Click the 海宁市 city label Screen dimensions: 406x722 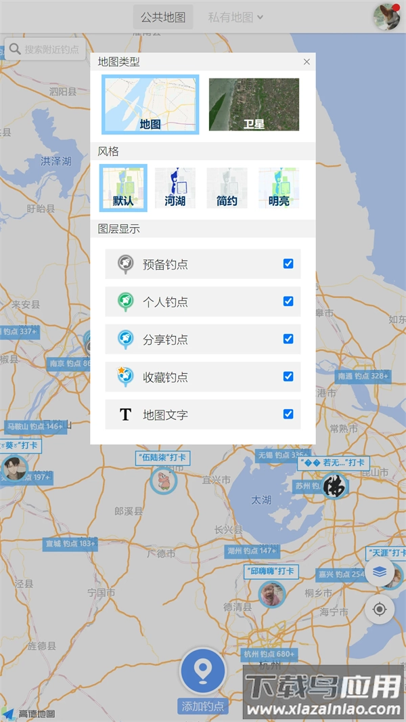334,612
